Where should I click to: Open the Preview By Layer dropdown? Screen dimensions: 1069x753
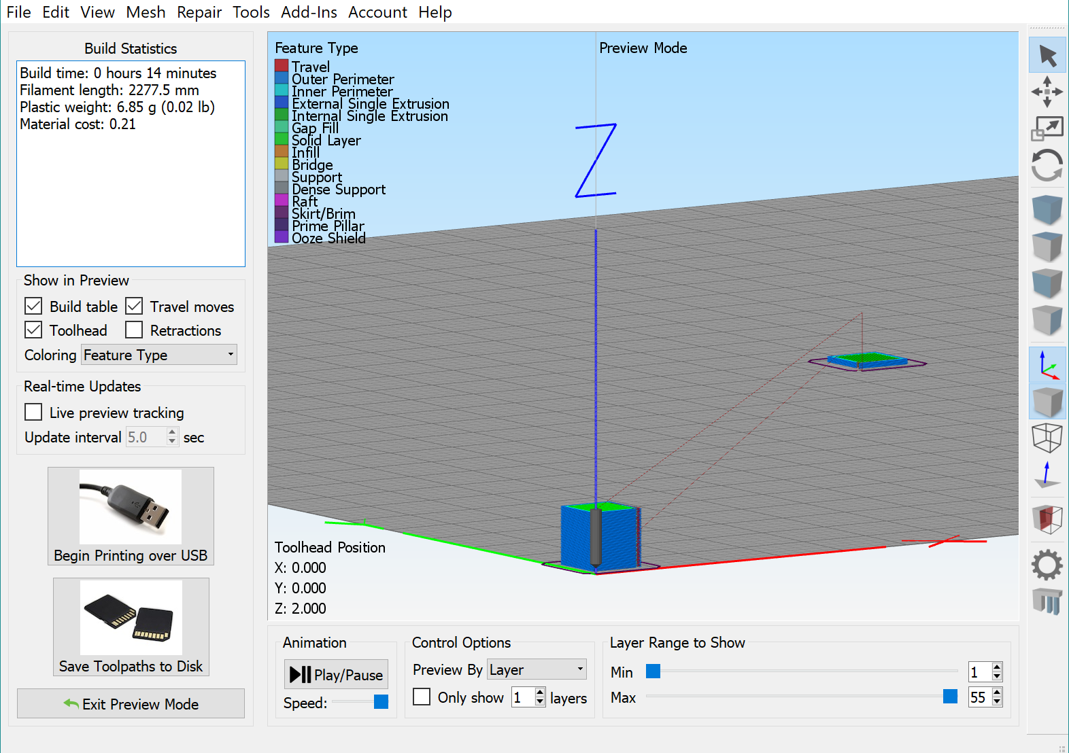(537, 669)
